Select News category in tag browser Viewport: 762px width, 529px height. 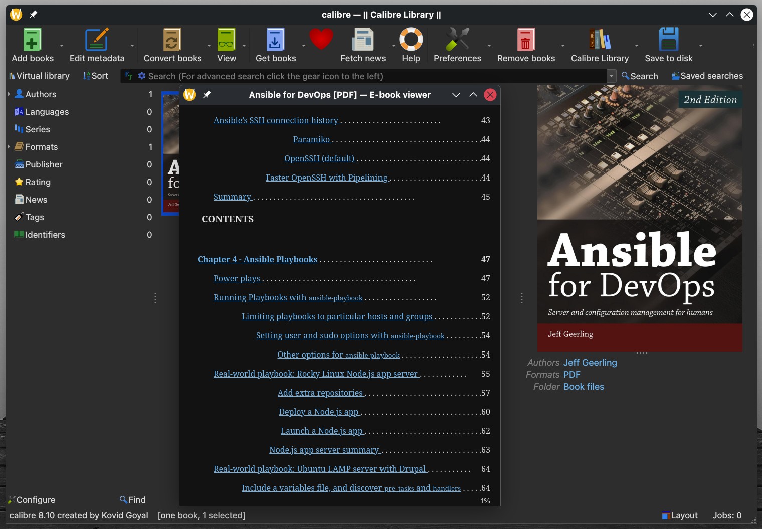click(36, 200)
